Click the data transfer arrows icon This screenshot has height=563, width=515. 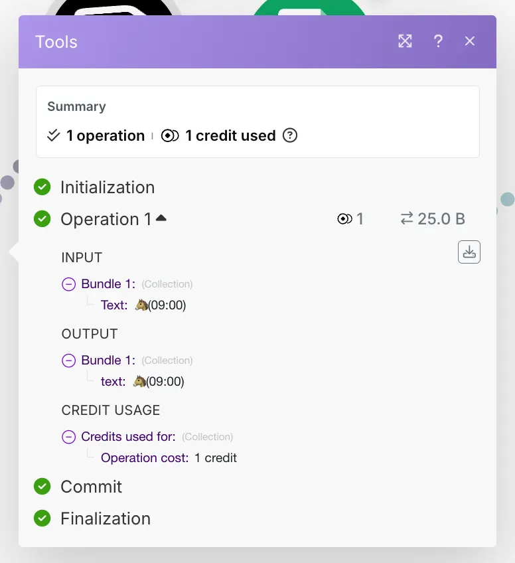click(x=407, y=218)
